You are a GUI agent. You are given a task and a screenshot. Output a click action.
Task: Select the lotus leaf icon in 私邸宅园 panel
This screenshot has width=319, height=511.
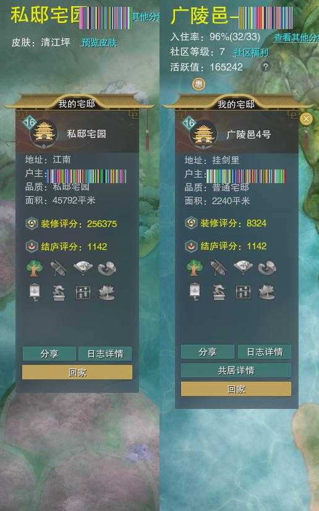click(x=107, y=293)
